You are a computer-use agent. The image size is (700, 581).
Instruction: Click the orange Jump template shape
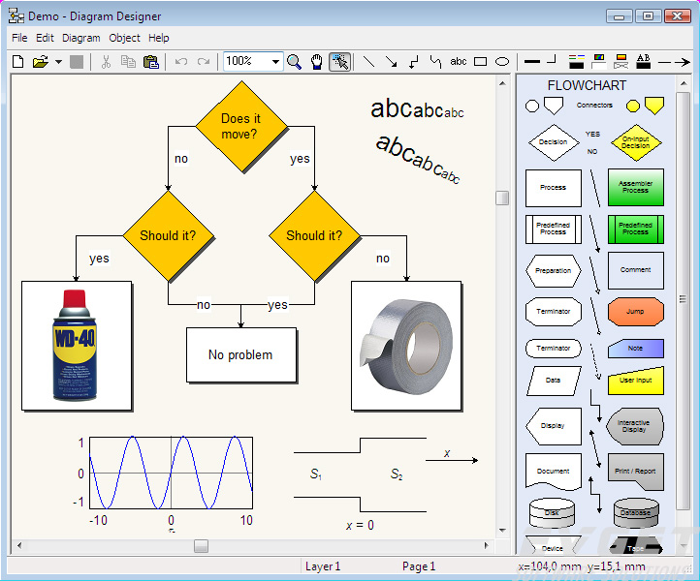(x=635, y=312)
